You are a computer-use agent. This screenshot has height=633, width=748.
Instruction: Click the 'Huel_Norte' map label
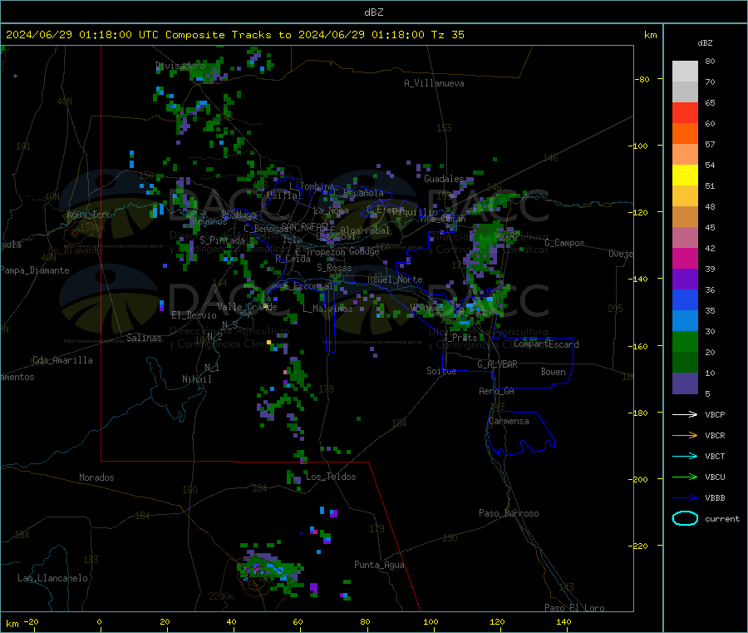point(395,279)
